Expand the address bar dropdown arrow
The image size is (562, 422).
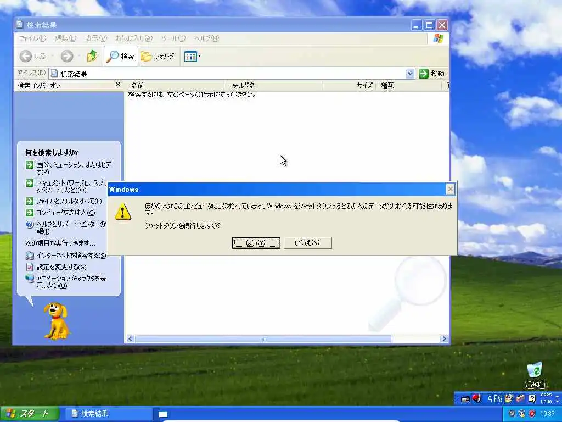[x=411, y=74]
